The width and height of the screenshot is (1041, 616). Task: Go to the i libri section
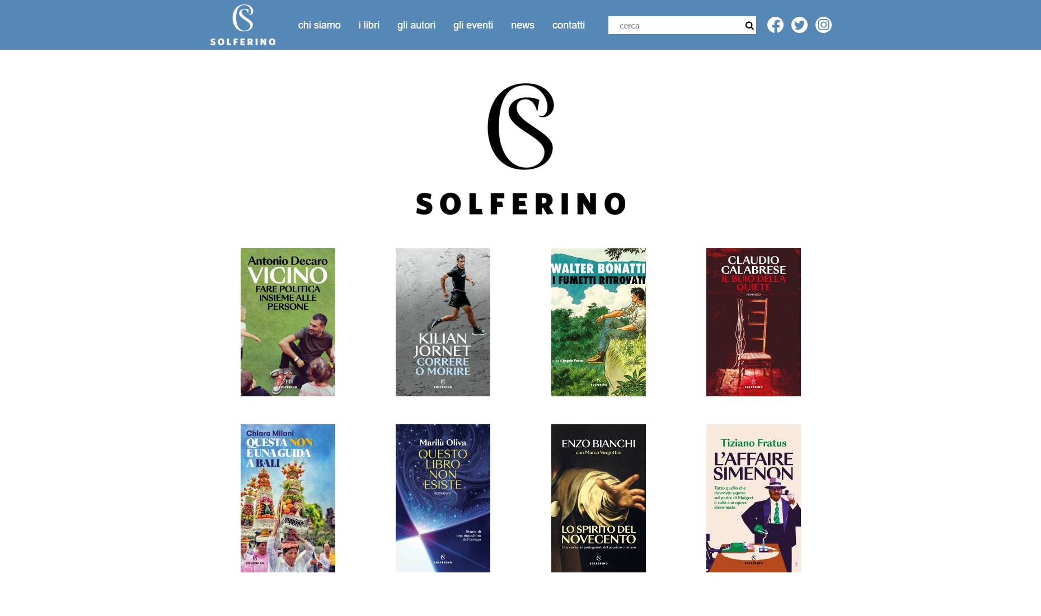click(369, 25)
